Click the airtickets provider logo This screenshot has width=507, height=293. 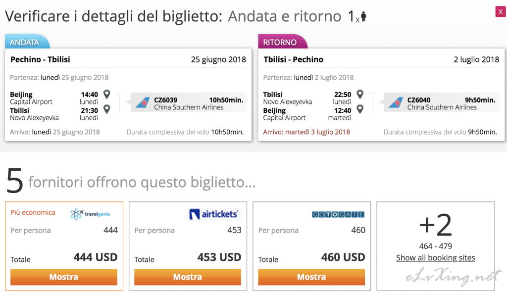click(x=214, y=214)
